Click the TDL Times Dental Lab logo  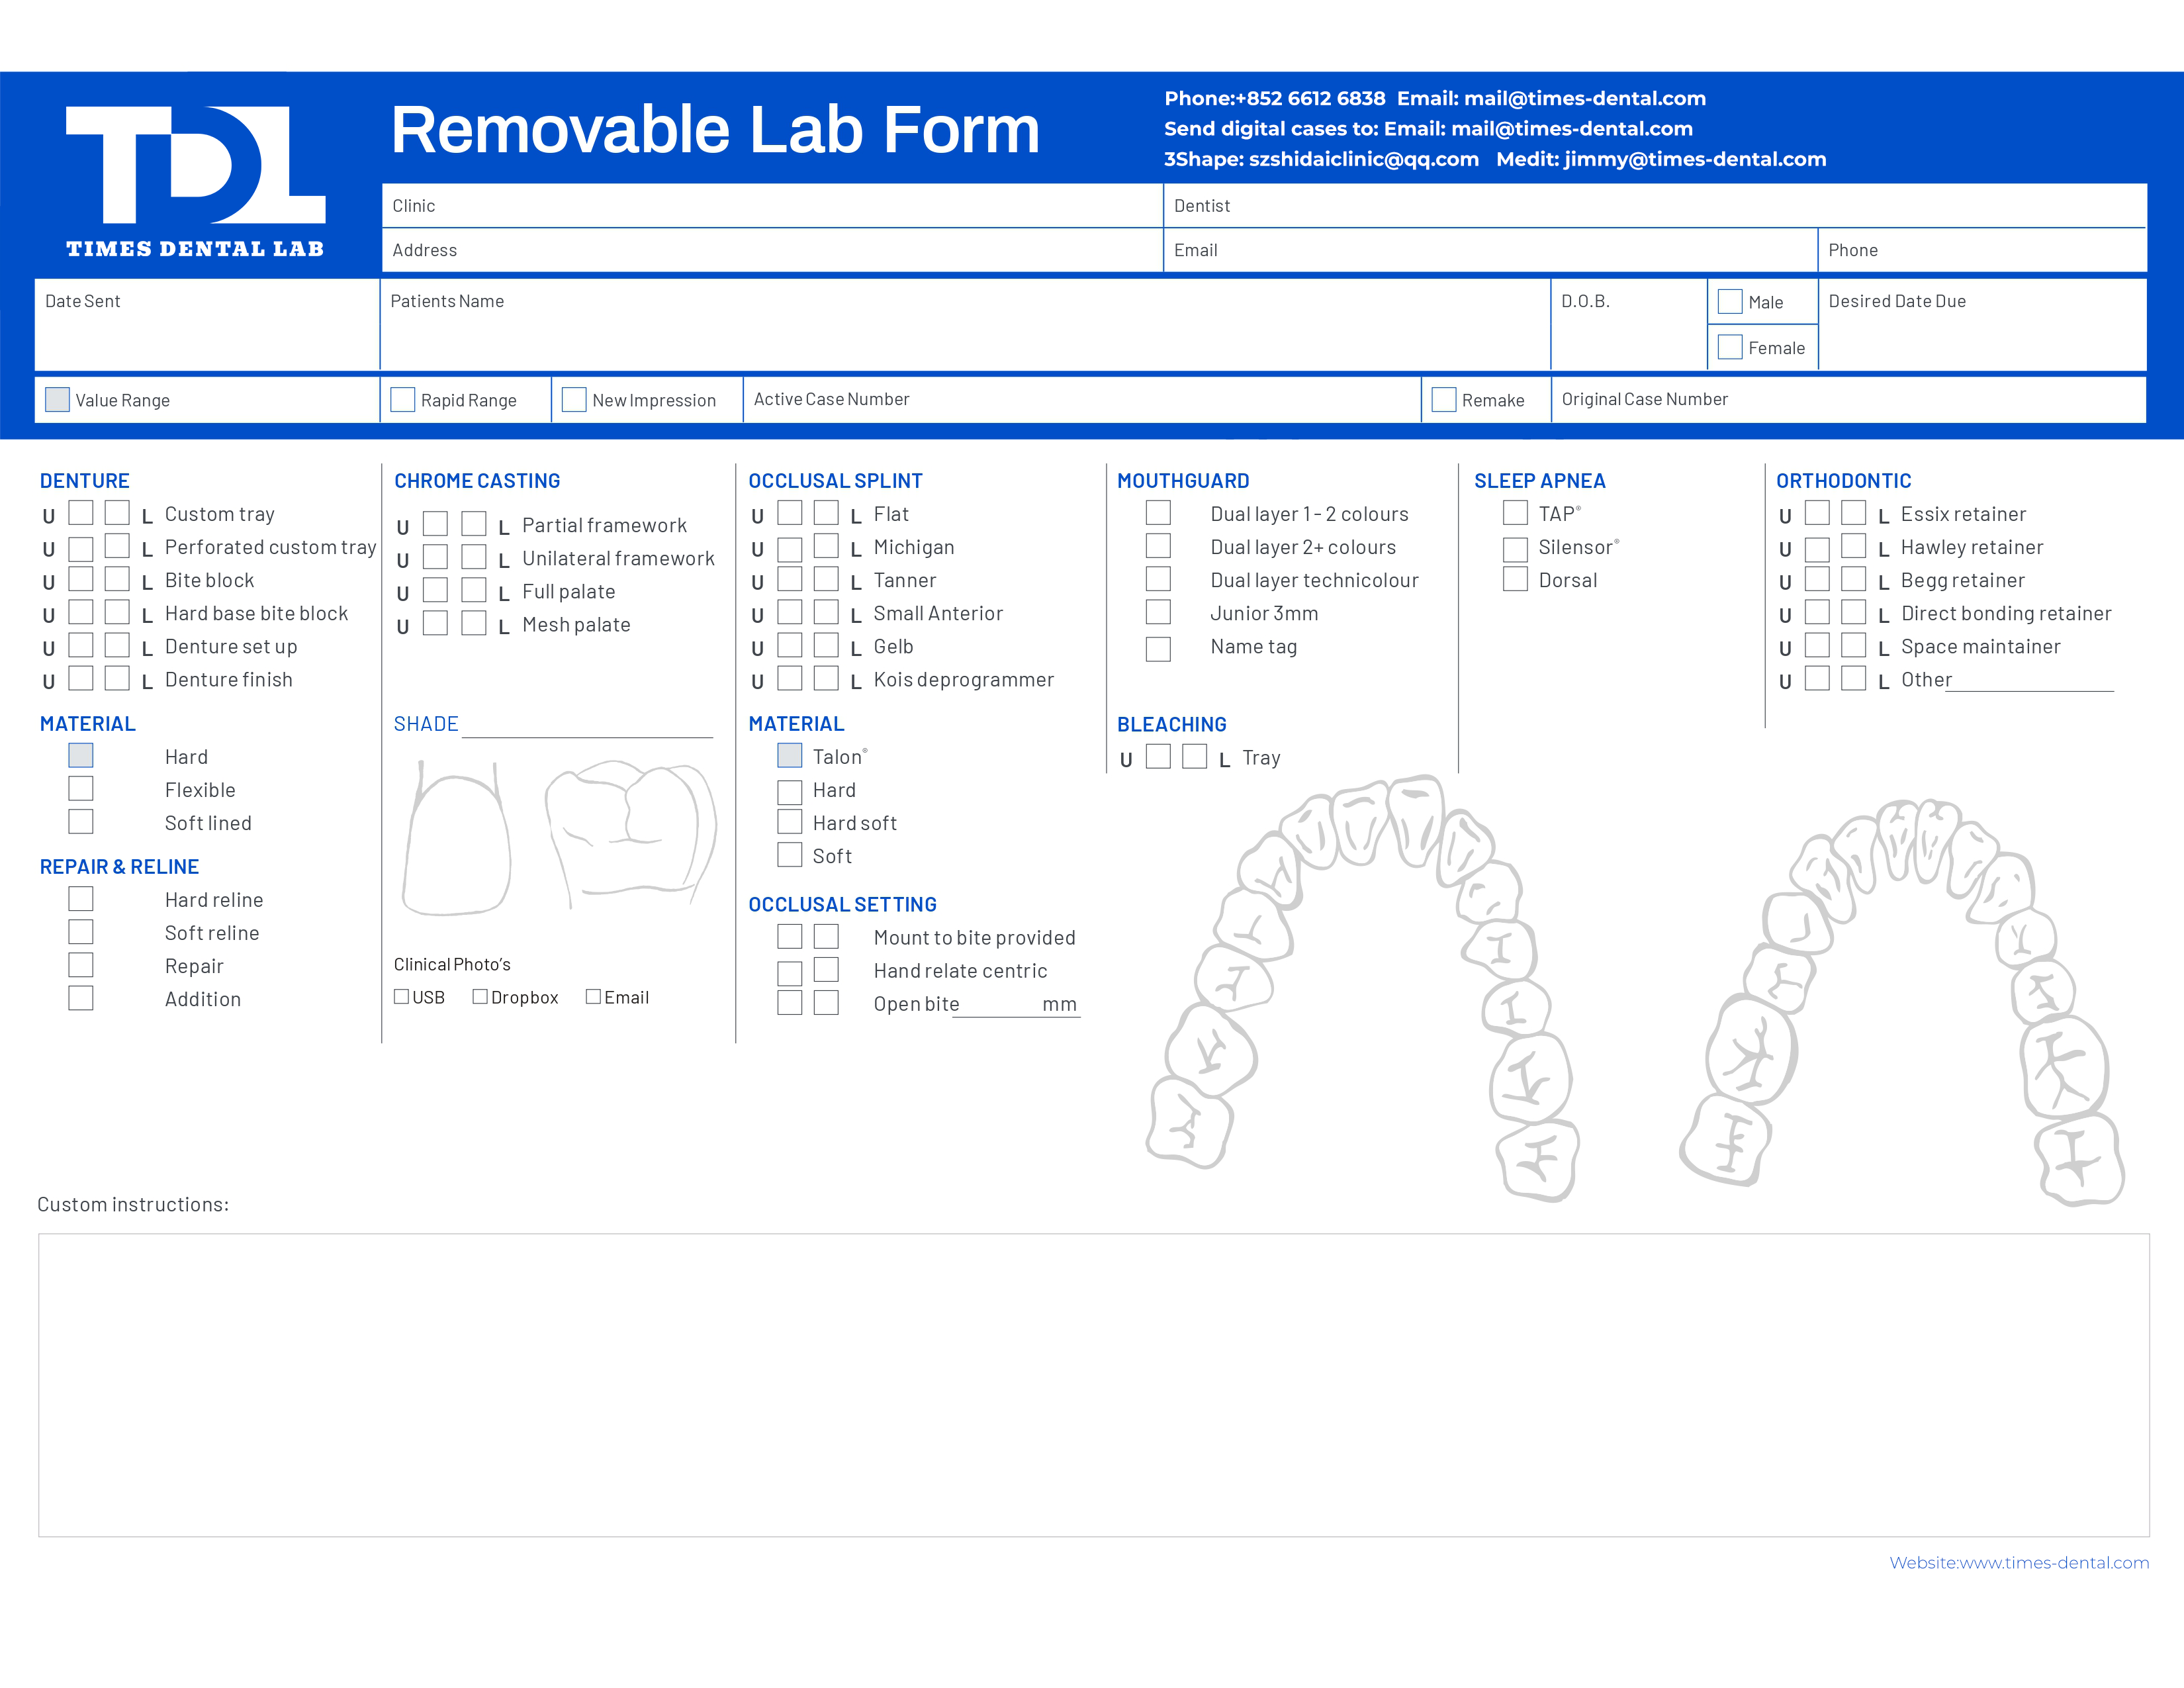coord(195,181)
